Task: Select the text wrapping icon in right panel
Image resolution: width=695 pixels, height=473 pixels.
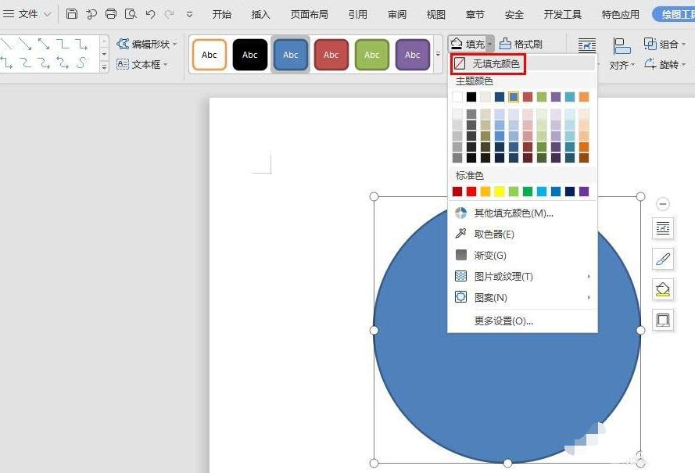Action: pyautogui.click(x=662, y=228)
